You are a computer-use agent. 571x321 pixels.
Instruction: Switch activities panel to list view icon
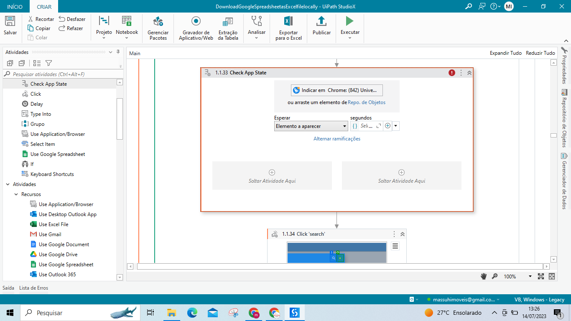tap(37, 63)
